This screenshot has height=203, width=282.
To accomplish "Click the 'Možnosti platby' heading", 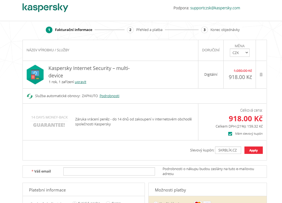I will 170,190.
